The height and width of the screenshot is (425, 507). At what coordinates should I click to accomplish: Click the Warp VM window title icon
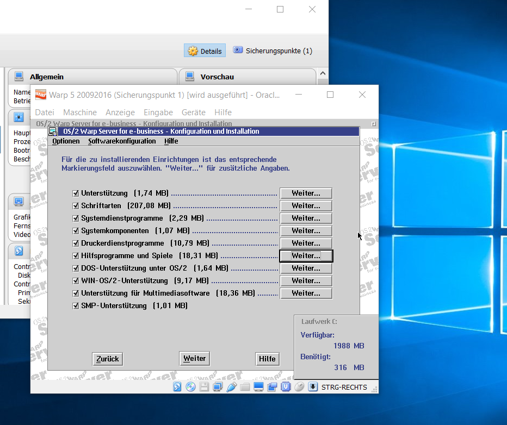(x=41, y=95)
